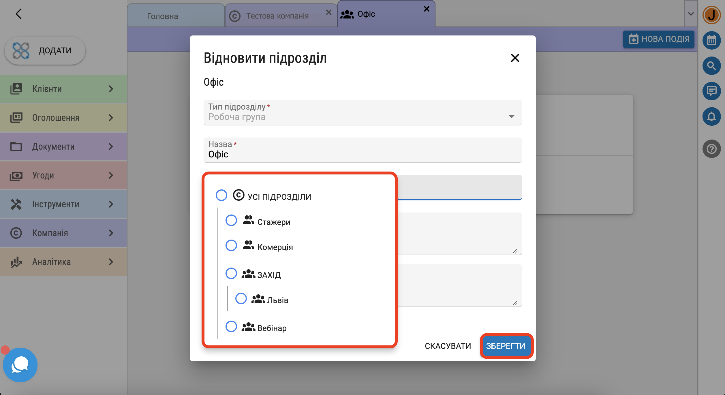
Task: Select the Львів subdivision radio button
Action: click(x=241, y=299)
